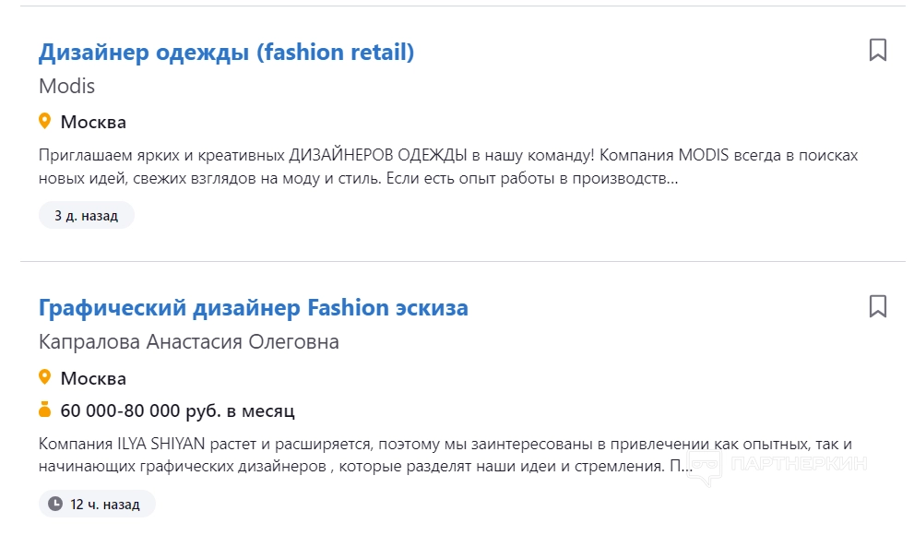Select Москва in the graphic designer listing
The height and width of the screenshot is (535, 914).
(x=93, y=378)
